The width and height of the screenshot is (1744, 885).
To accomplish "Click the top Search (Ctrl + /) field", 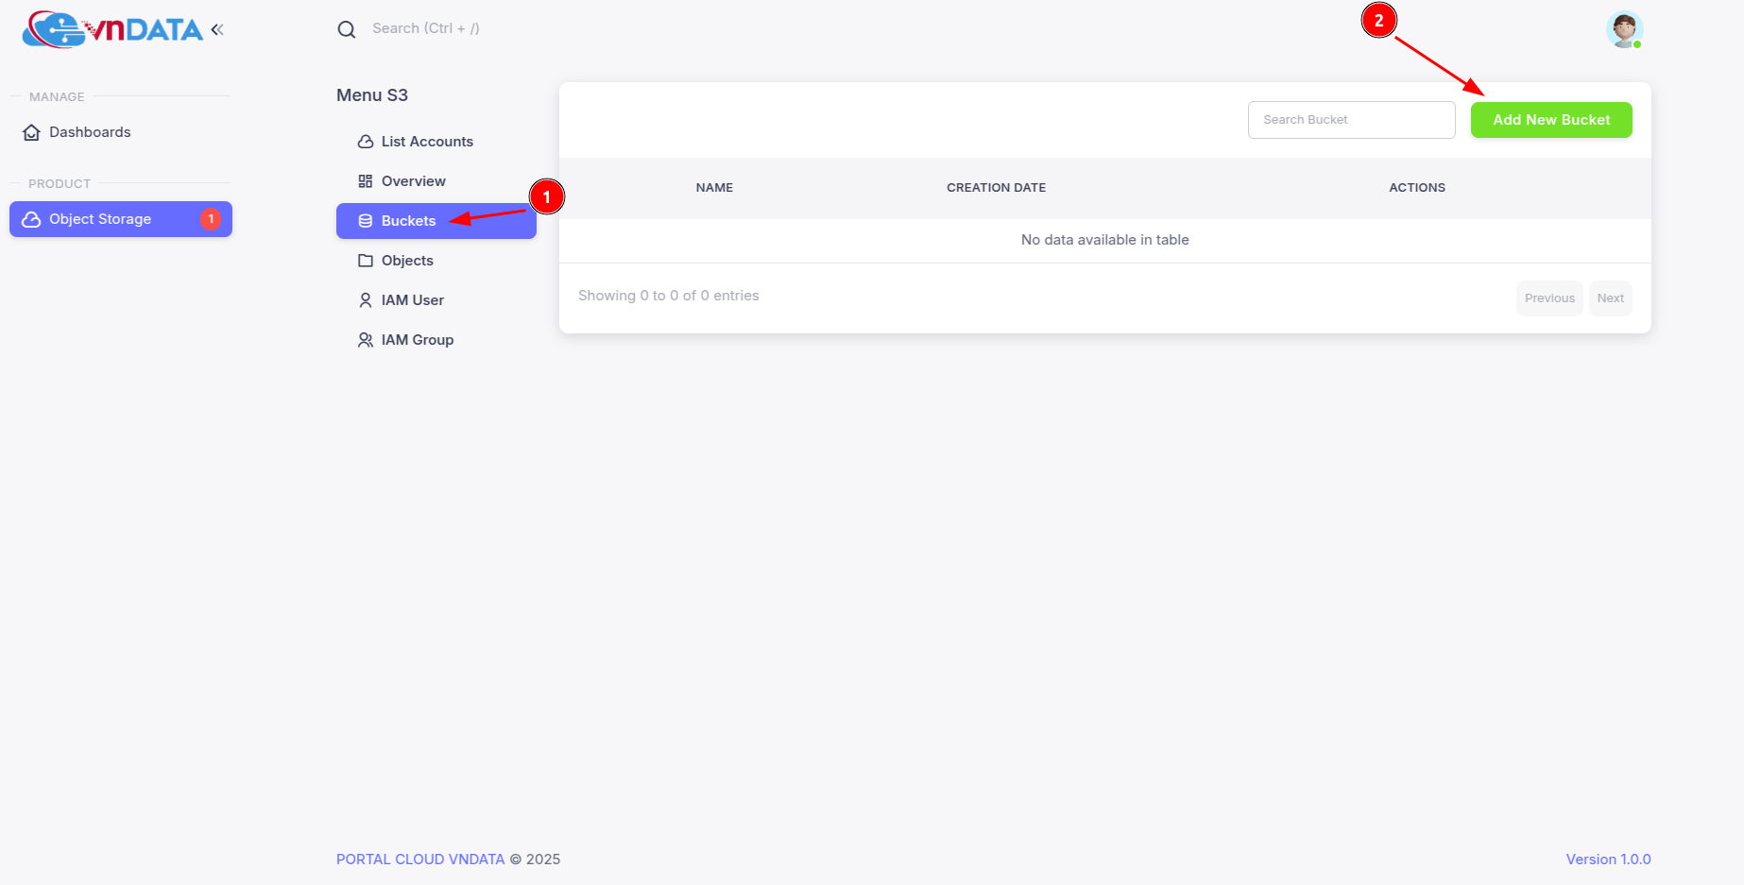I will 425,28.
